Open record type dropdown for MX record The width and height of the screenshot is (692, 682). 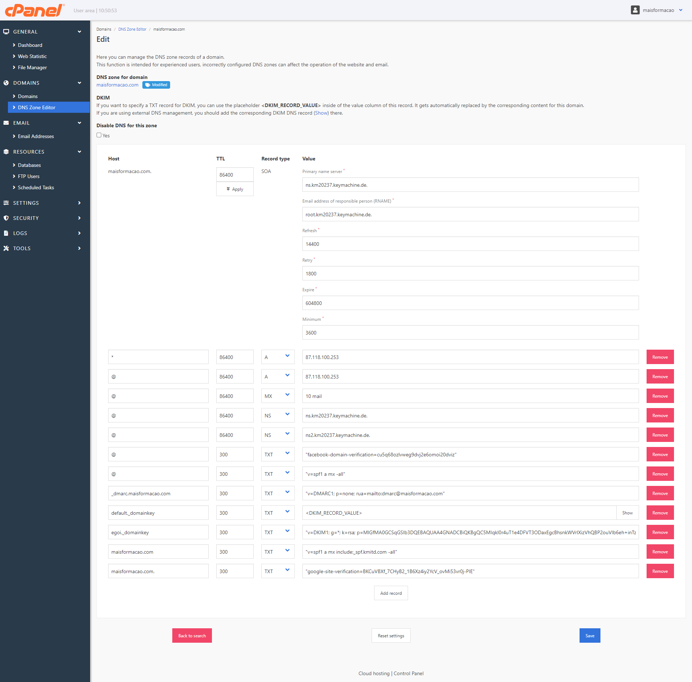tap(278, 396)
